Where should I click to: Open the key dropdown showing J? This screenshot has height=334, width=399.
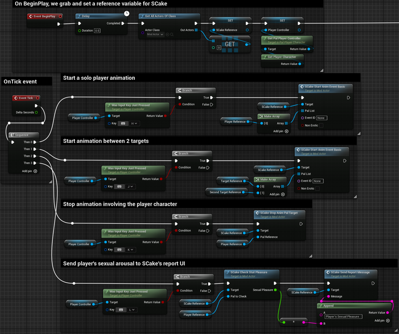[x=130, y=186]
